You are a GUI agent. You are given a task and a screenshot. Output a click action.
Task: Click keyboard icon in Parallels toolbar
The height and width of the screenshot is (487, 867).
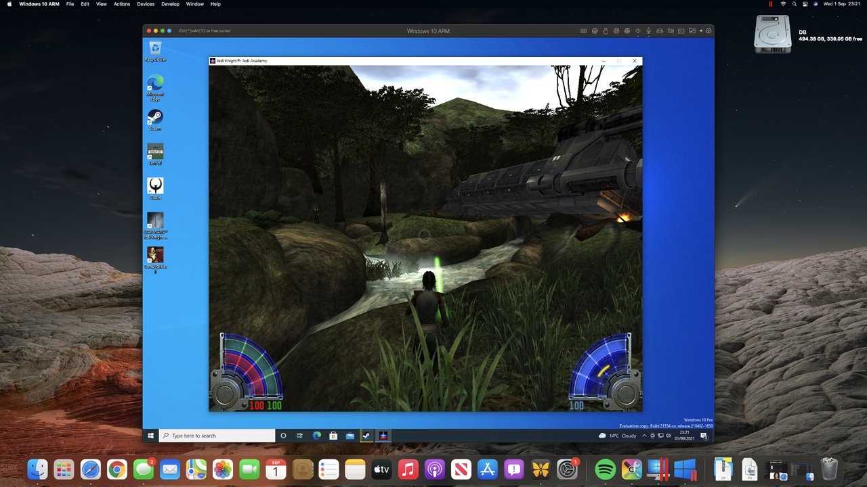tap(584, 31)
